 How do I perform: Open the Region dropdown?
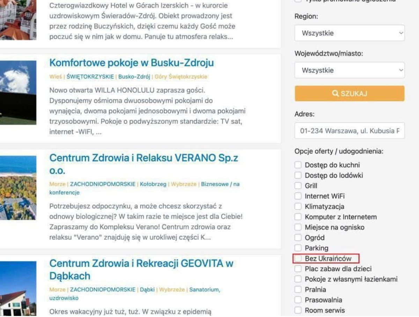350,33
